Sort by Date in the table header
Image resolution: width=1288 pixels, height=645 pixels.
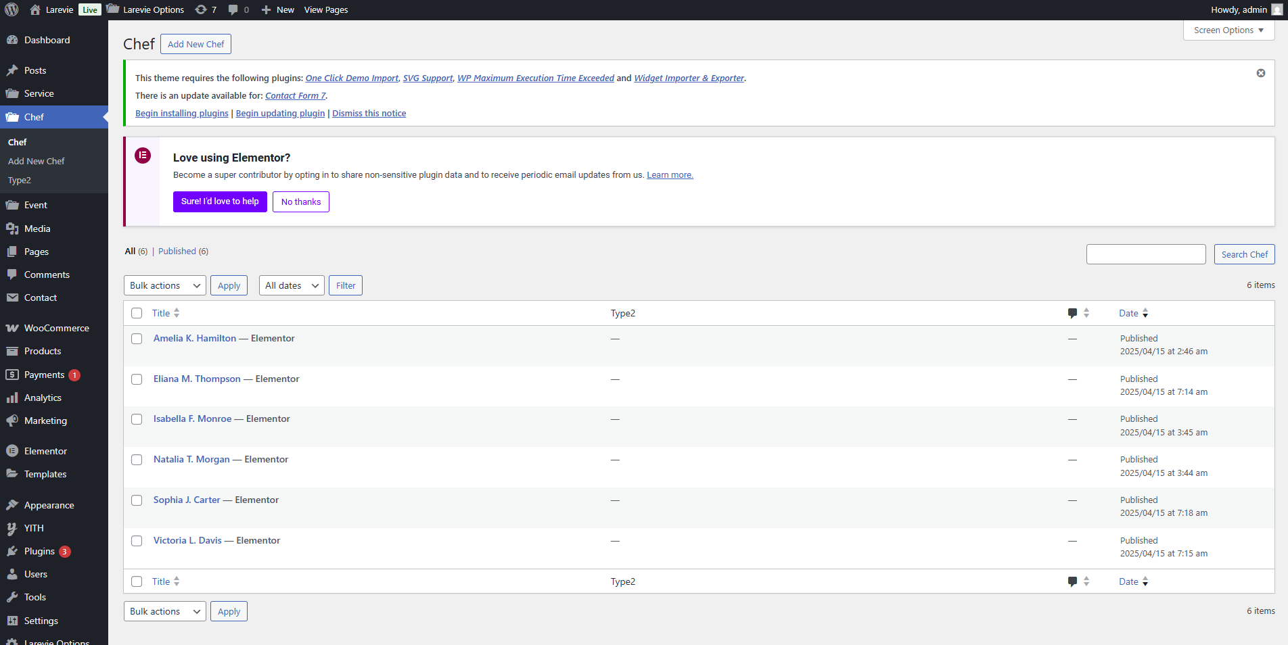coord(1134,313)
